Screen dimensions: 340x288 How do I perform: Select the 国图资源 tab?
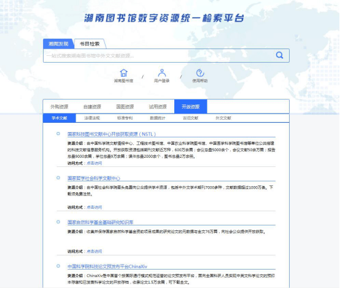click(x=125, y=107)
